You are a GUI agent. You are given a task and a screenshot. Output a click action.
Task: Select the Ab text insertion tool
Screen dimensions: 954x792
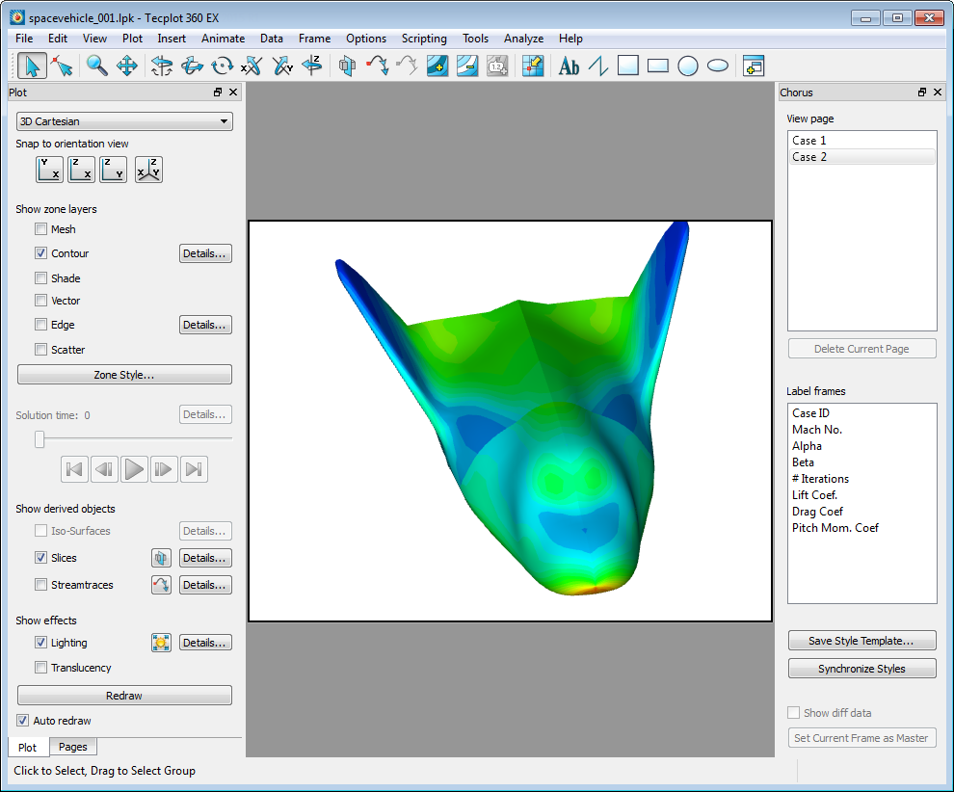569,66
